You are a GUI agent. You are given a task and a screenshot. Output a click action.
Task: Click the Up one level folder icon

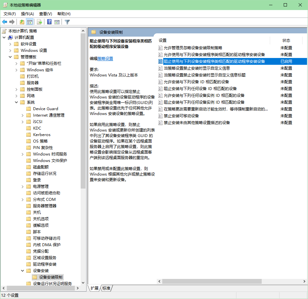tap(22, 22)
